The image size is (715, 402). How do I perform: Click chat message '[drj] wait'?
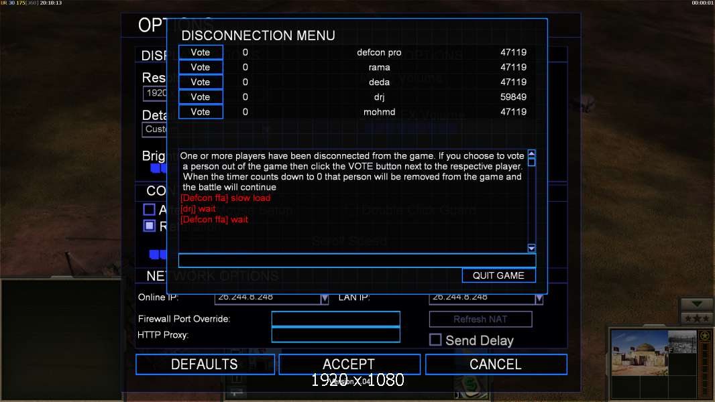tap(198, 209)
